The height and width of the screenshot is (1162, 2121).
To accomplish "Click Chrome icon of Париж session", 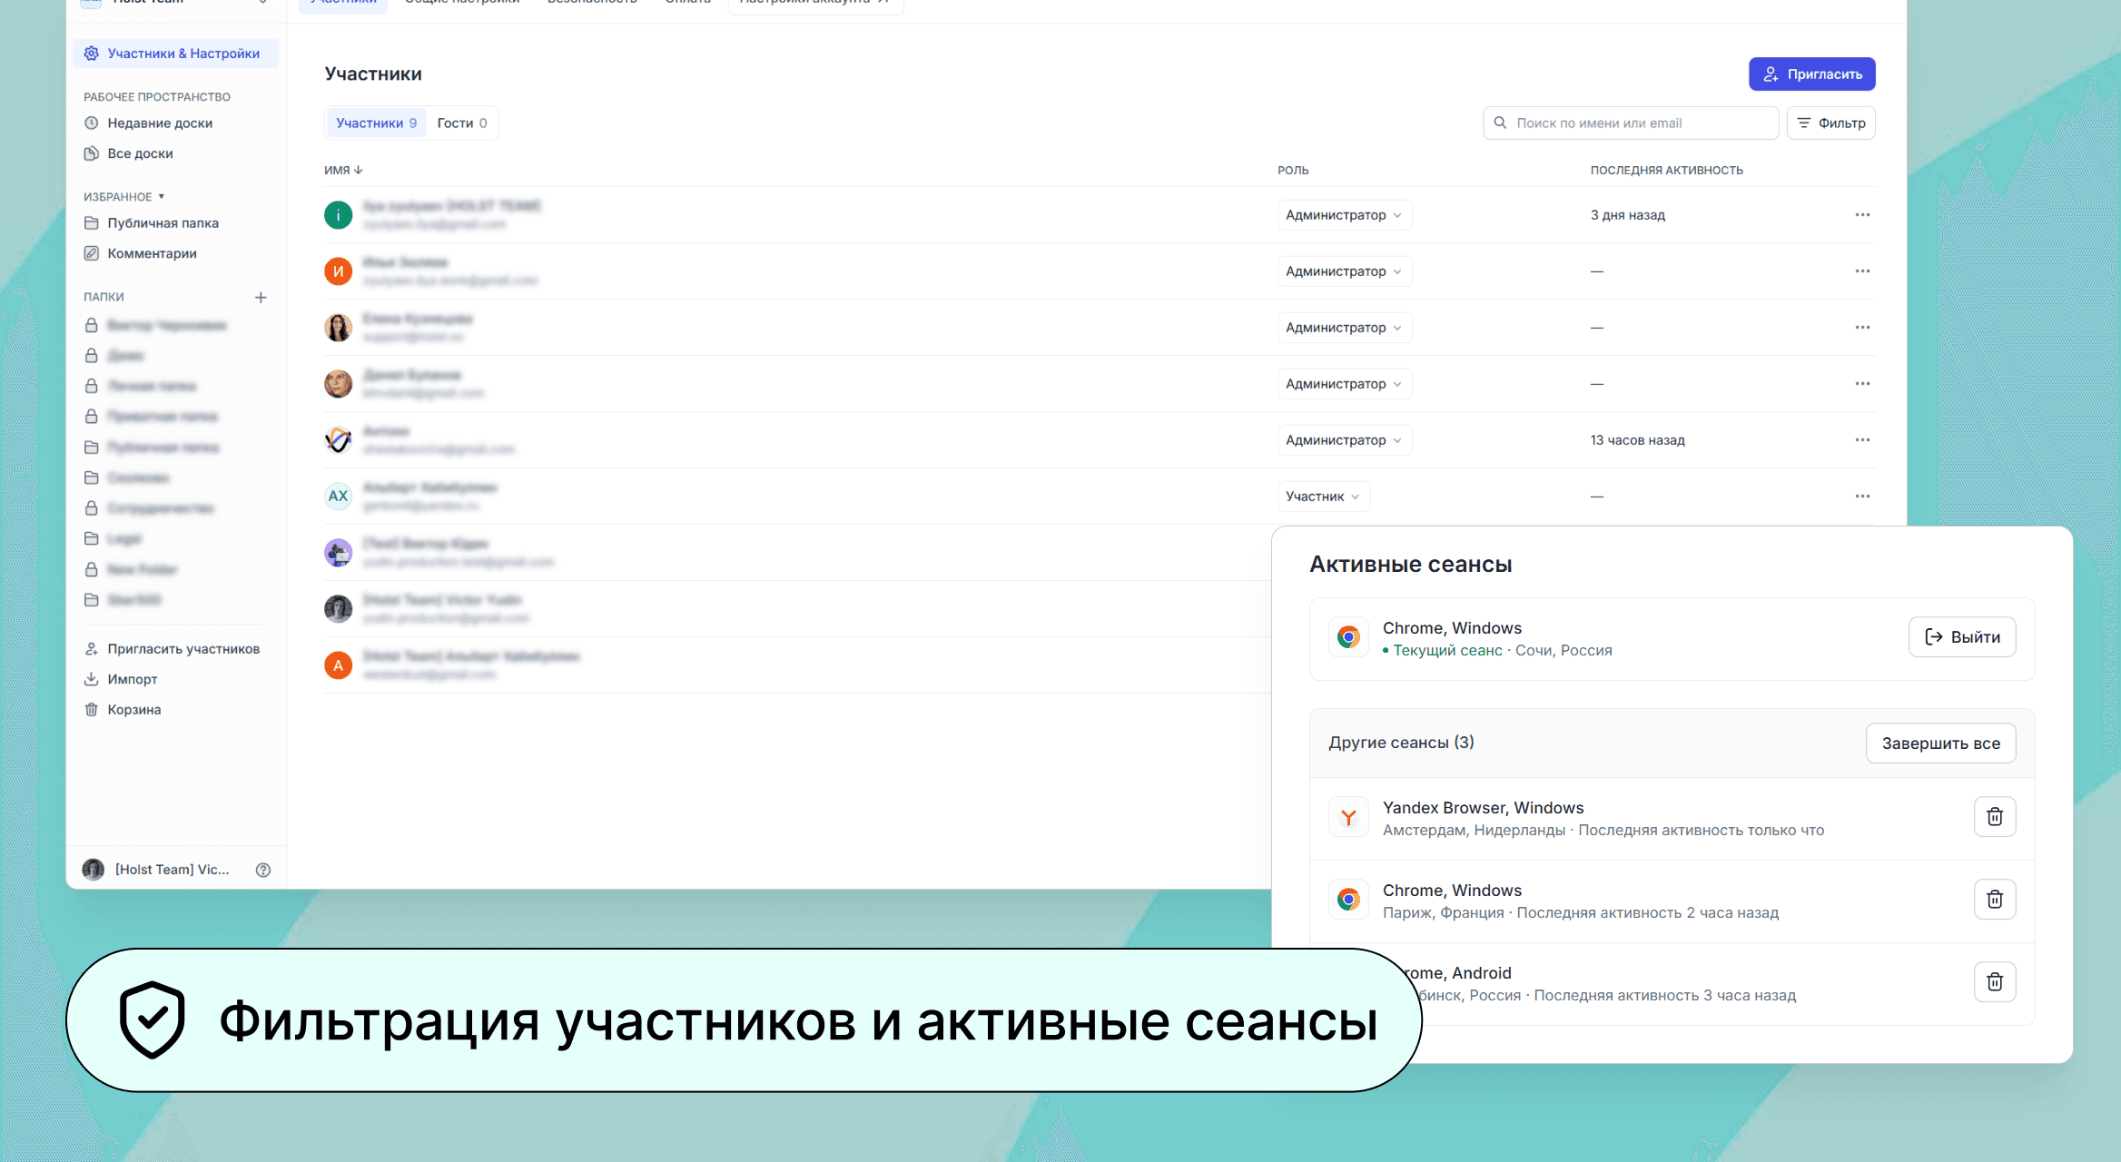I will coord(1348,900).
